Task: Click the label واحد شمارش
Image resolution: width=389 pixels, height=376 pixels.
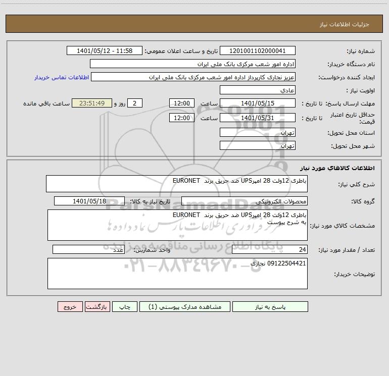Action: pos(152,250)
